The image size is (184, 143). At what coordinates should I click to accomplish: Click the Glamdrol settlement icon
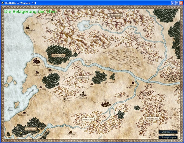(x=27, y=27)
